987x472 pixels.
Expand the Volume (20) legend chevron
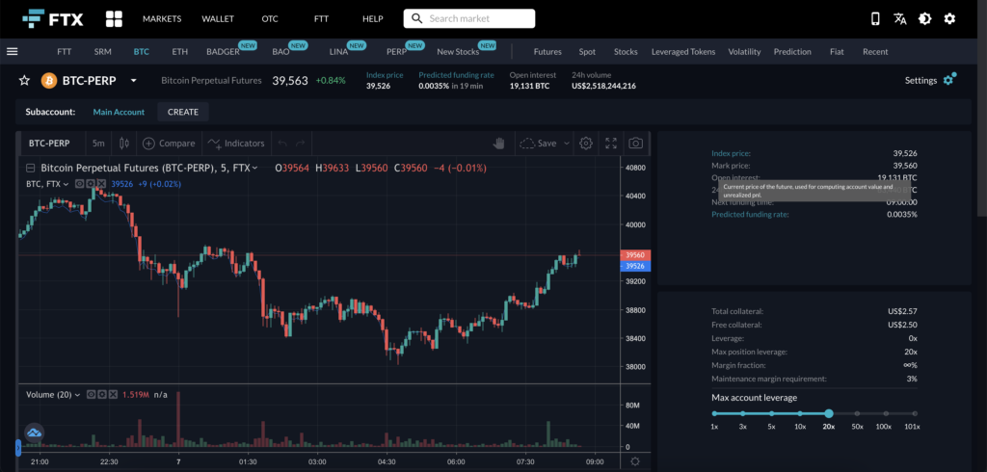pos(77,395)
